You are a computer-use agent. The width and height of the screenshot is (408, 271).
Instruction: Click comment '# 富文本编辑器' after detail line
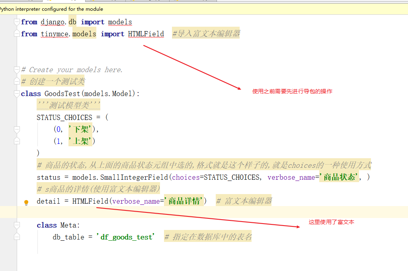tap(244, 201)
